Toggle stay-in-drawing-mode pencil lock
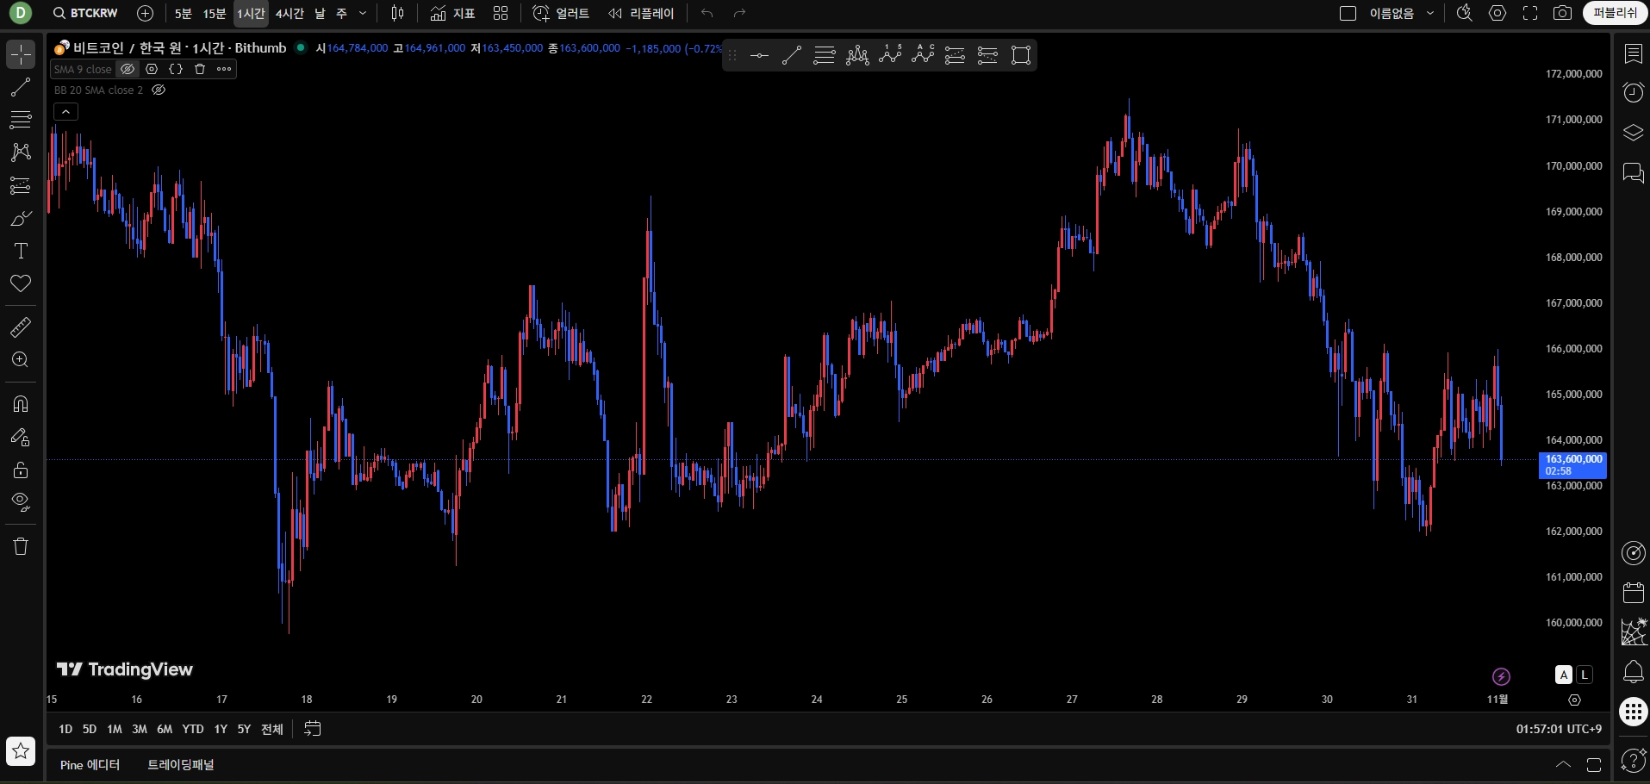This screenshot has width=1650, height=784. 21,437
